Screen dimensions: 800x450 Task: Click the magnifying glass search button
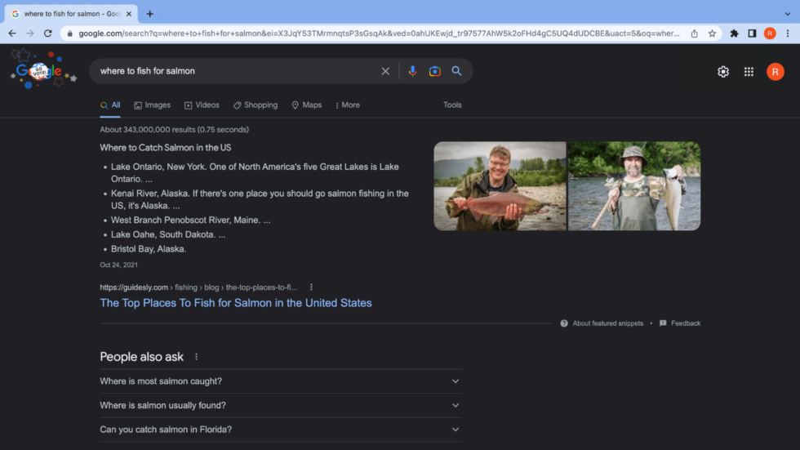tap(457, 71)
